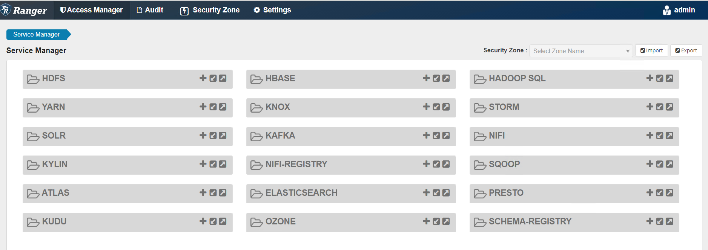
Task: Go to the Audit tab
Action: pyautogui.click(x=150, y=10)
